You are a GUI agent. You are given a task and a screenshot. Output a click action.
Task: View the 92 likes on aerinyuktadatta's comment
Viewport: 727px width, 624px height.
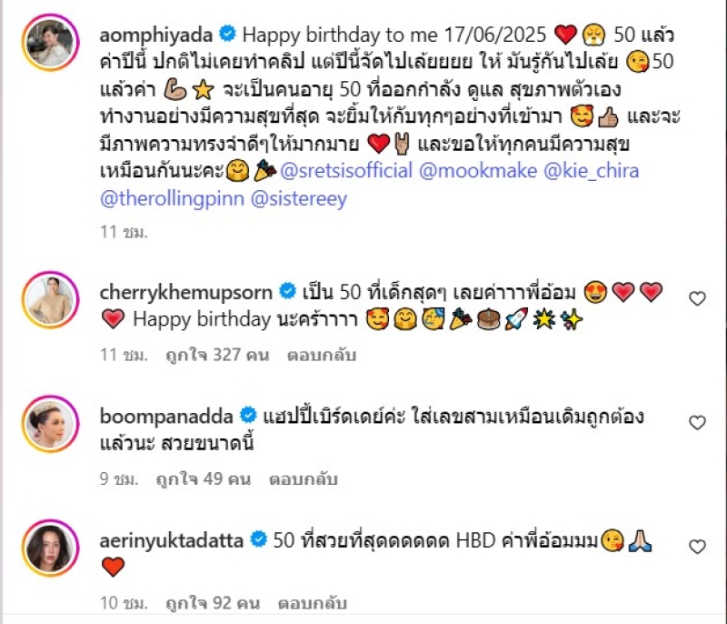tap(213, 603)
